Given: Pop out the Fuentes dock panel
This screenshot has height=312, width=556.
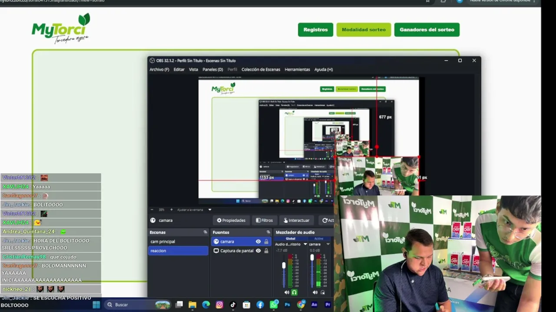Looking at the screenshot, I should [x=268, y=232].
